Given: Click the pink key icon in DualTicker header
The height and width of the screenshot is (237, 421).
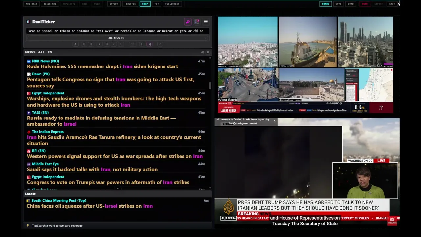Looking at the screenshot, I should [188, 22].
